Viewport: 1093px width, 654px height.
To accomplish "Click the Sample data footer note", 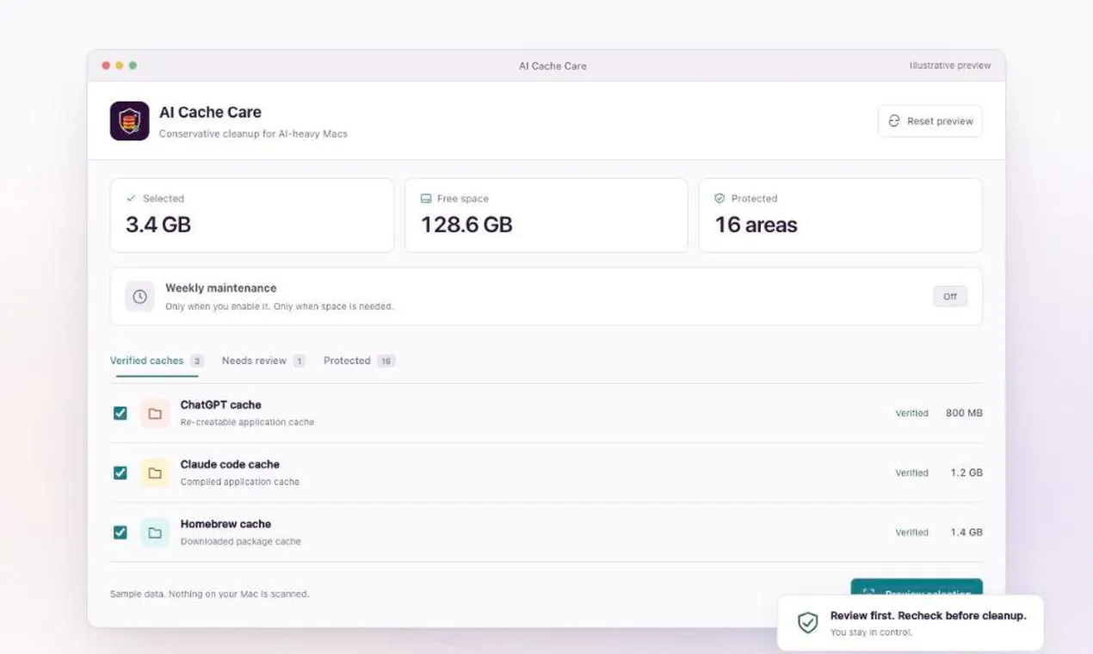I will pos(209,594).
